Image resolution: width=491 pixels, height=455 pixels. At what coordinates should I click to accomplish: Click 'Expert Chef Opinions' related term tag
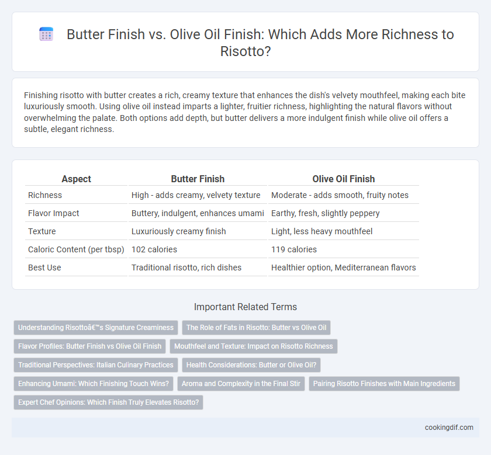[108, 402]
